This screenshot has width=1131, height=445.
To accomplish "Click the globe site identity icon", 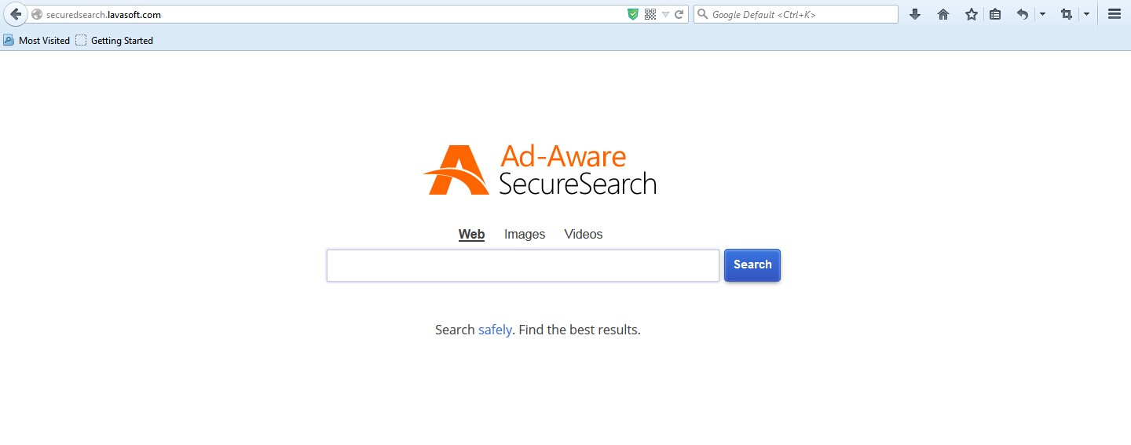I will 37,14.
